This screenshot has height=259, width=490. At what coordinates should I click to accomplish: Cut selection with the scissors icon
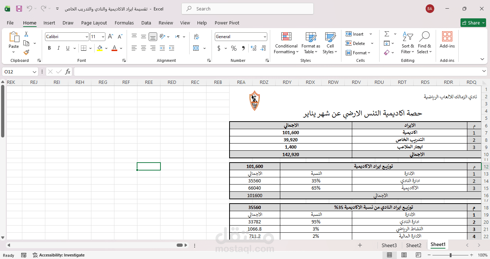click(26, 34)
